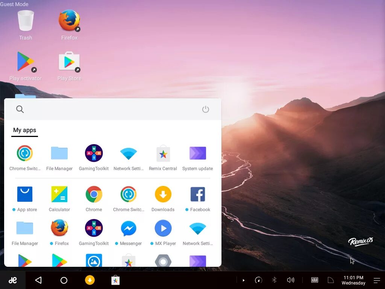Screen dimensions: 385x289
Task: Open the on-screen keyboard tray icon
Action: (315, 280)
